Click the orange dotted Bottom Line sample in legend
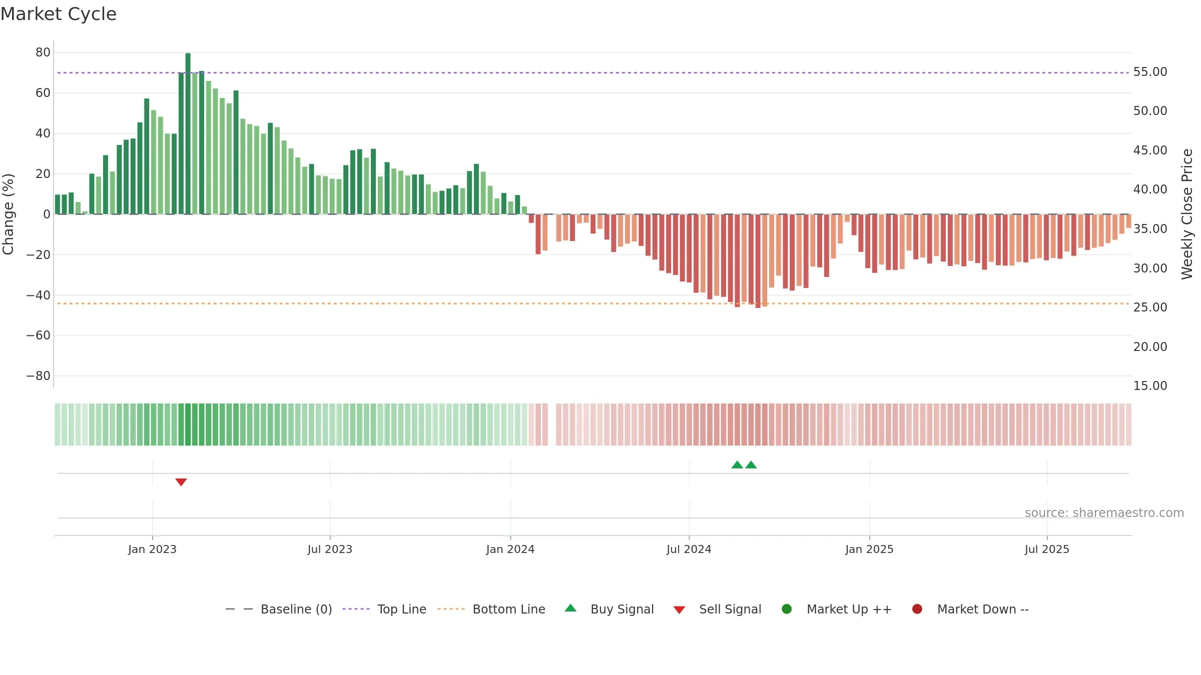 [451, 609]
